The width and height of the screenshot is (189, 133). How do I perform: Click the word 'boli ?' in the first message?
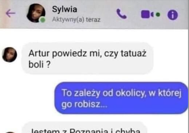(x=39, y=65)
